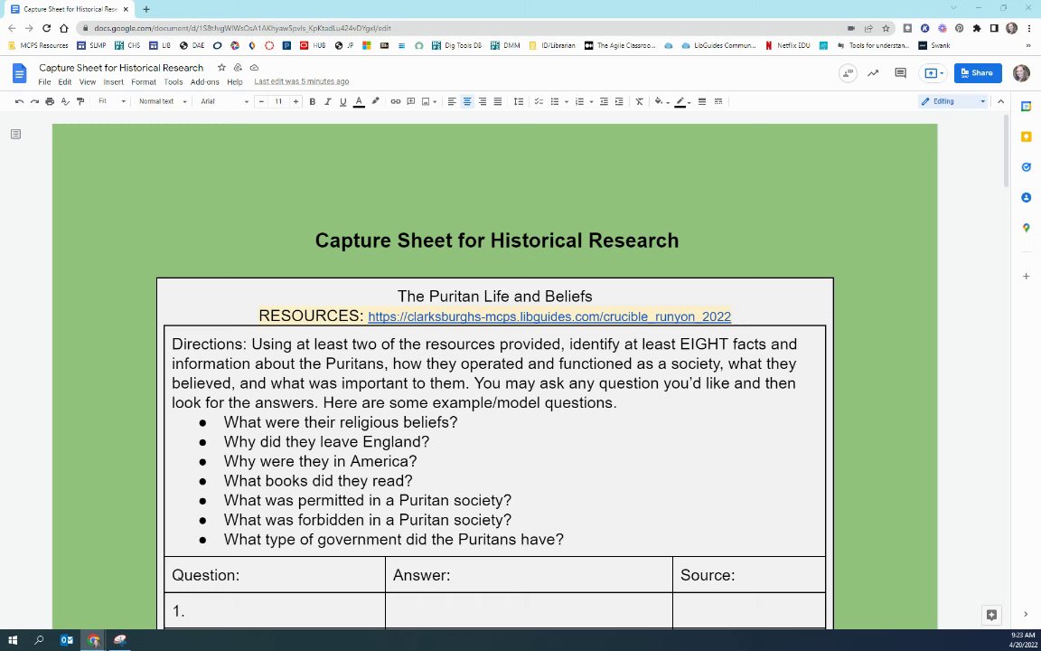1041x651 pixels.
Task: Open the Editing mode dropdown
Action: pos(953,101)
